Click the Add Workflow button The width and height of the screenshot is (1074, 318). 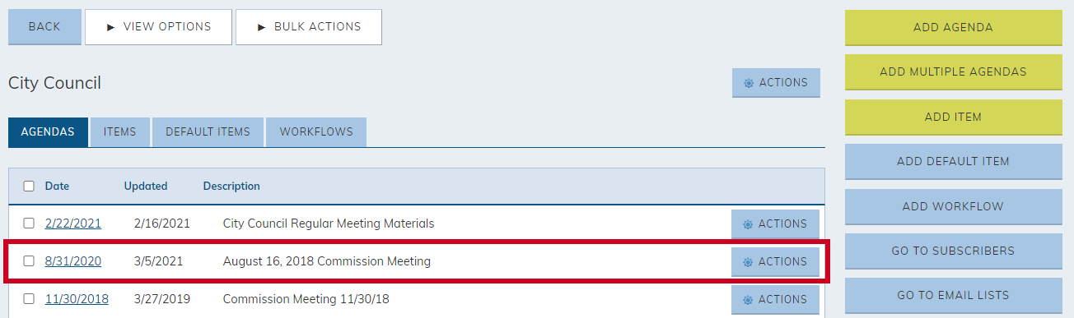pyautogui.click(x=953, y=207)
